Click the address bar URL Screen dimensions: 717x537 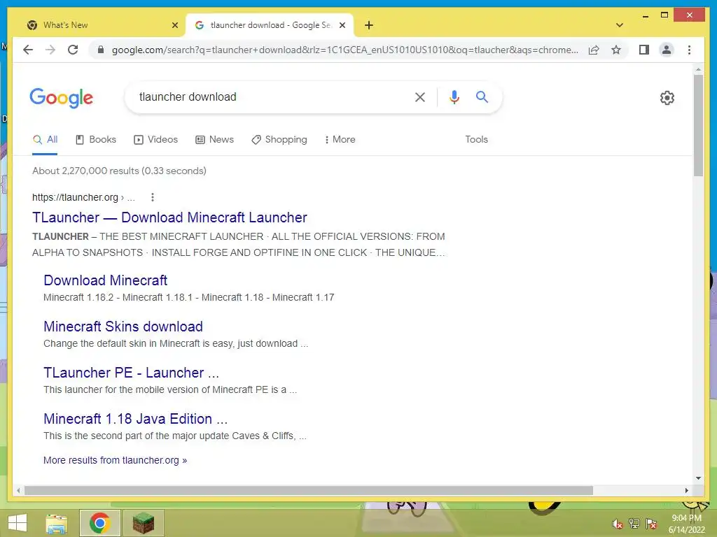[344, 50]
